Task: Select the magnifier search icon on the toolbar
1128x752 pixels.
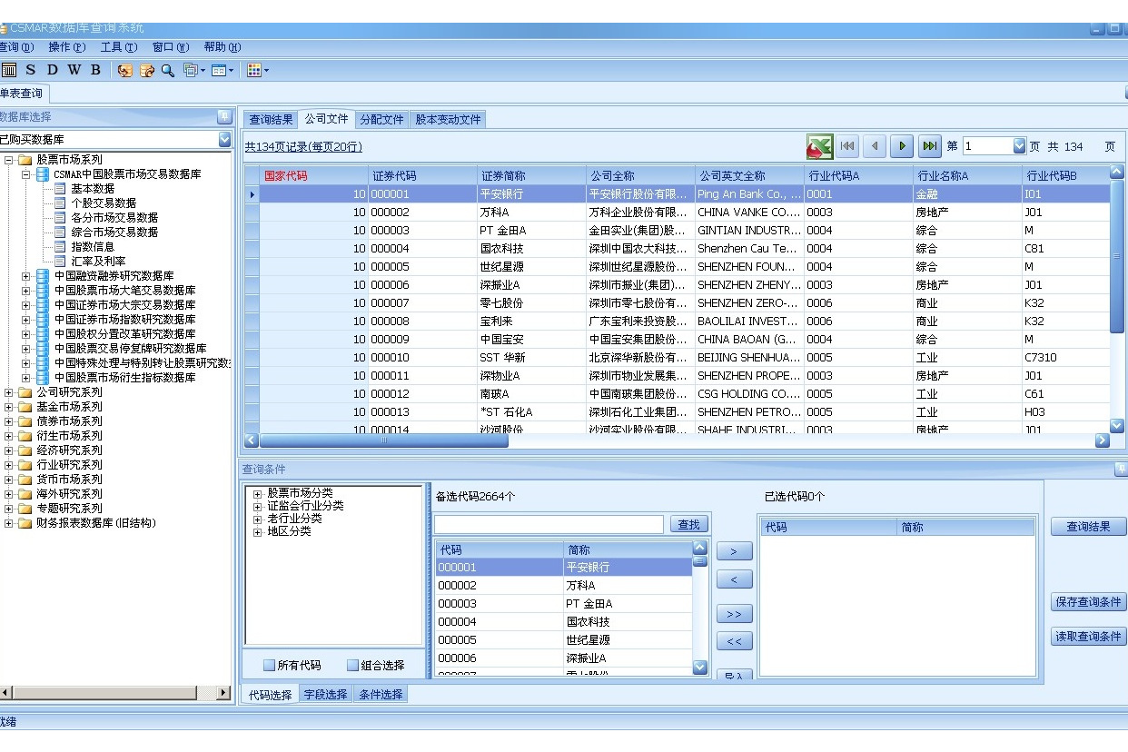Action: pyautogui.click(x=169, y=70)
